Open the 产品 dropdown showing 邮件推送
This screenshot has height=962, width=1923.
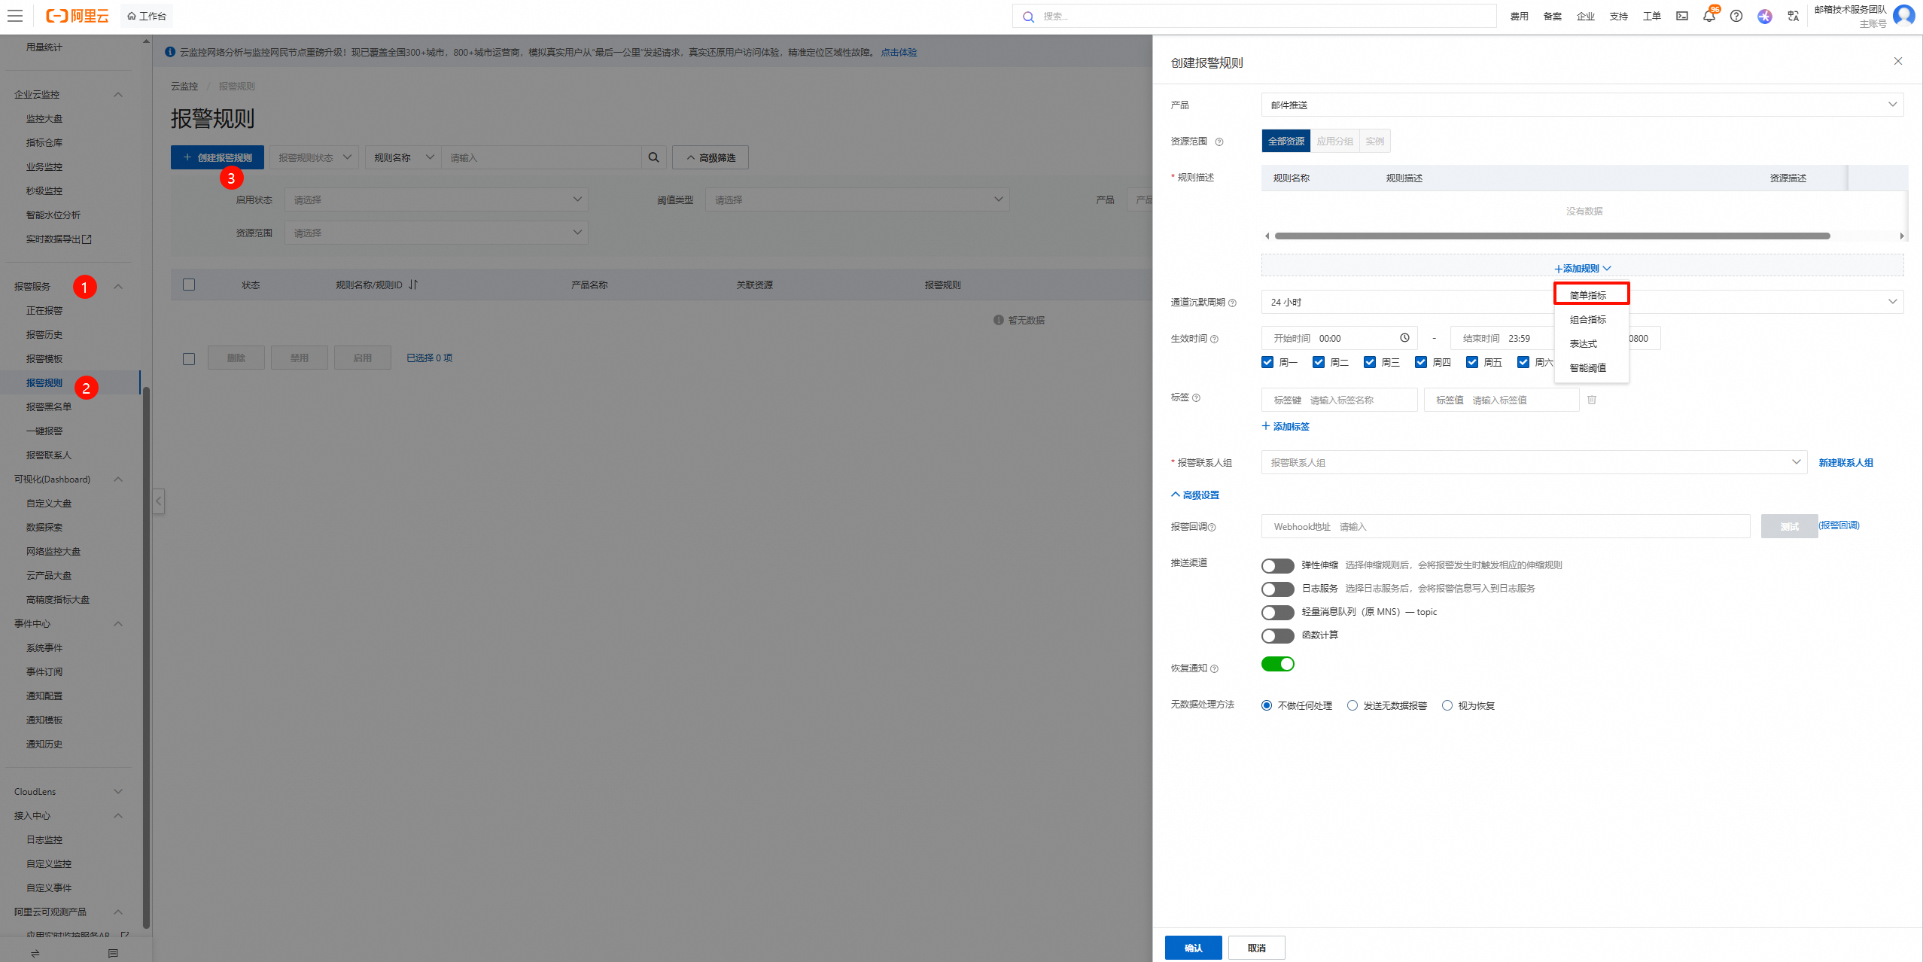click(x=1582, y=105)
